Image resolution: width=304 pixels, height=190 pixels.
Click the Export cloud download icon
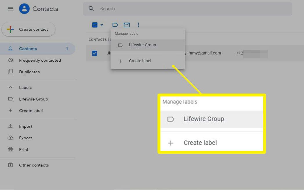[10, 138]
